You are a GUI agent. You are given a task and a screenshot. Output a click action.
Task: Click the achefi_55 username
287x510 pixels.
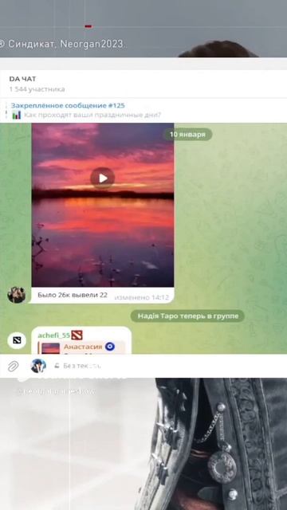(53, 335)
